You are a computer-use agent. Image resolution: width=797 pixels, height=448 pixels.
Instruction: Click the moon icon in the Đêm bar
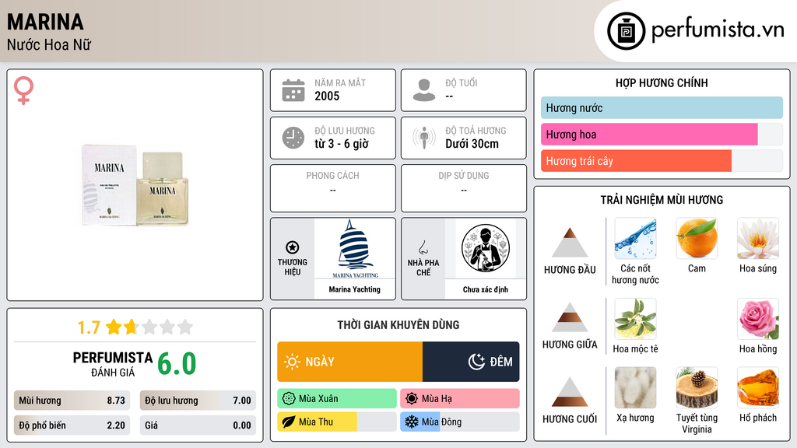tap(476, 362)
